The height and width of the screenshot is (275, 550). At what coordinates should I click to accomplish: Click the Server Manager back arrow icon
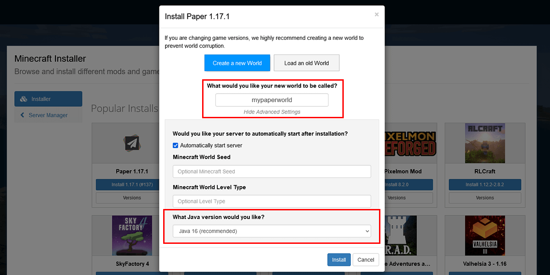22,115
